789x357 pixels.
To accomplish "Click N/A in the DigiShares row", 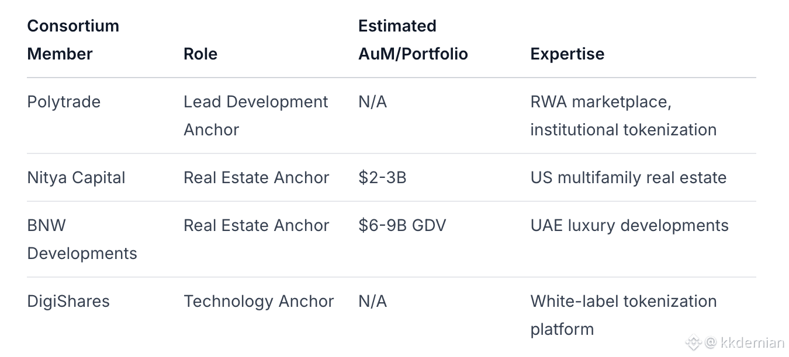I will pyautogui.click(x=372, y=301).
